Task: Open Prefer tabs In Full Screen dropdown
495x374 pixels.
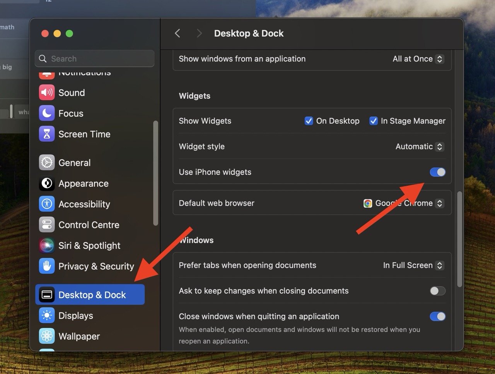Action: click(x=413, y=266)
